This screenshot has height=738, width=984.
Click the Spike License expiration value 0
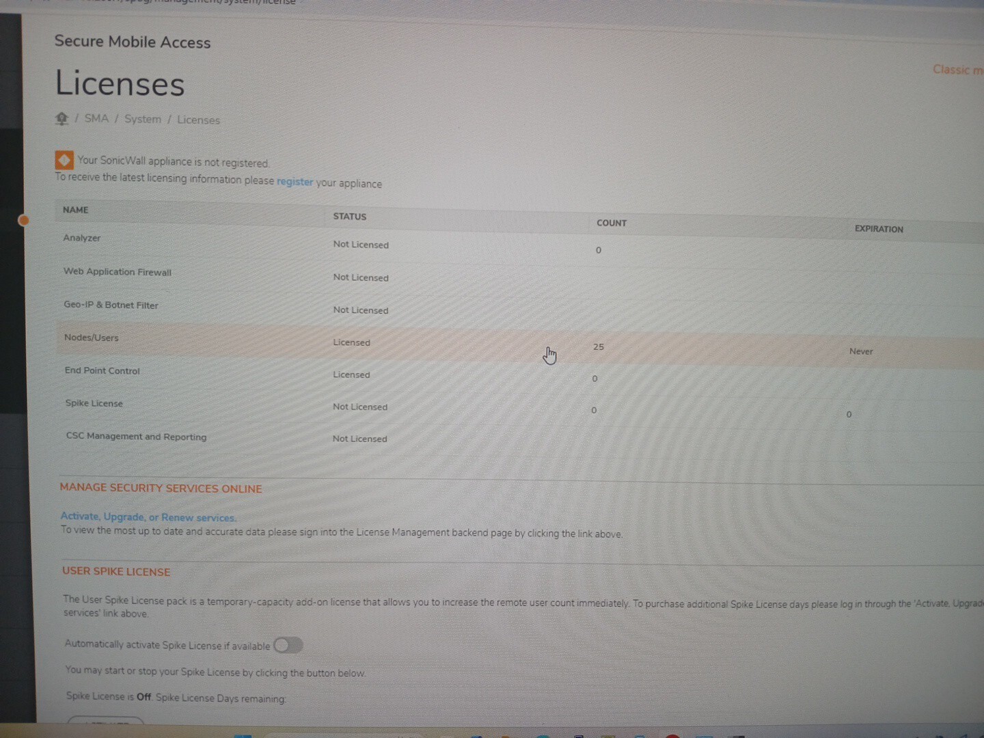coord(849,414)
